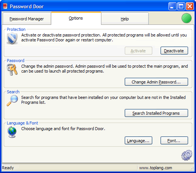196x173 pixels.
Task: Click the window resize grip corner
Action: tap(192, 169)
